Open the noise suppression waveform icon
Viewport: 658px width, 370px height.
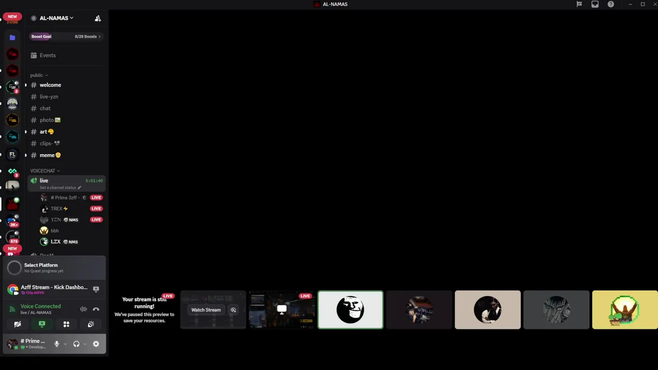point(83,309)
